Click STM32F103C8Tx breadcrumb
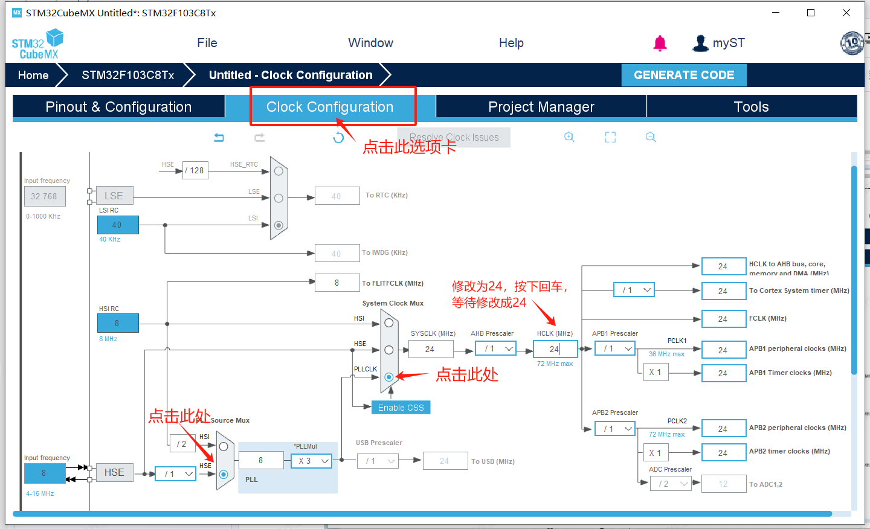Viewport: 870px width, 529px height. (128, 75)
